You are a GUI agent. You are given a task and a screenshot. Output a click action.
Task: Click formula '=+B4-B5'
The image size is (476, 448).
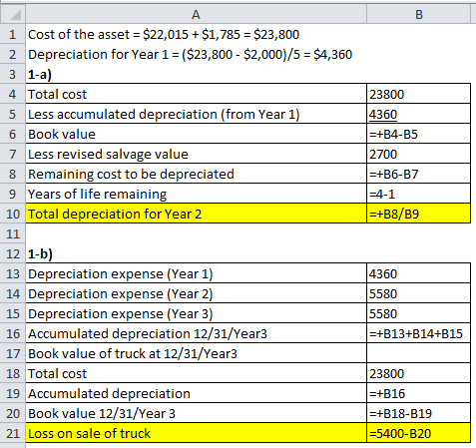point(419,134)
